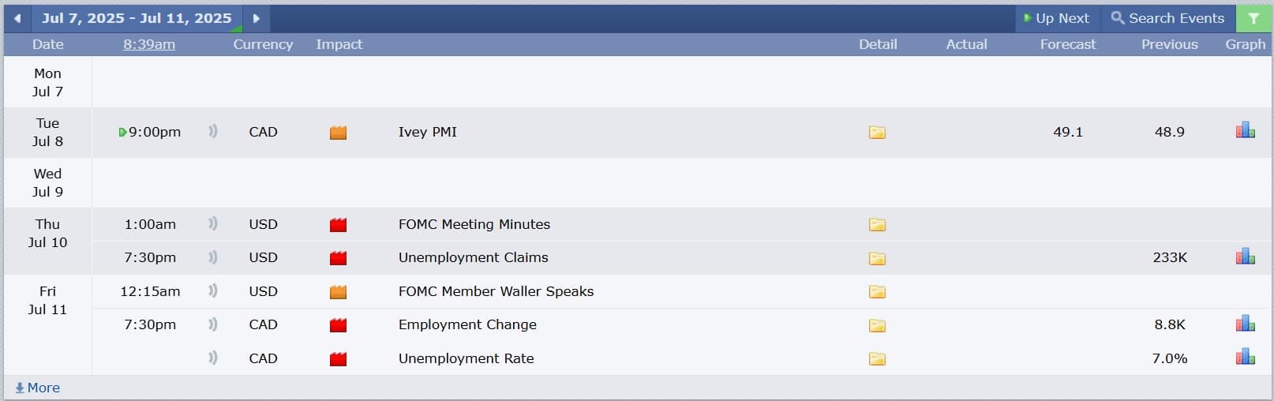
Task: Click Employment Change event name
Action: 467,324
